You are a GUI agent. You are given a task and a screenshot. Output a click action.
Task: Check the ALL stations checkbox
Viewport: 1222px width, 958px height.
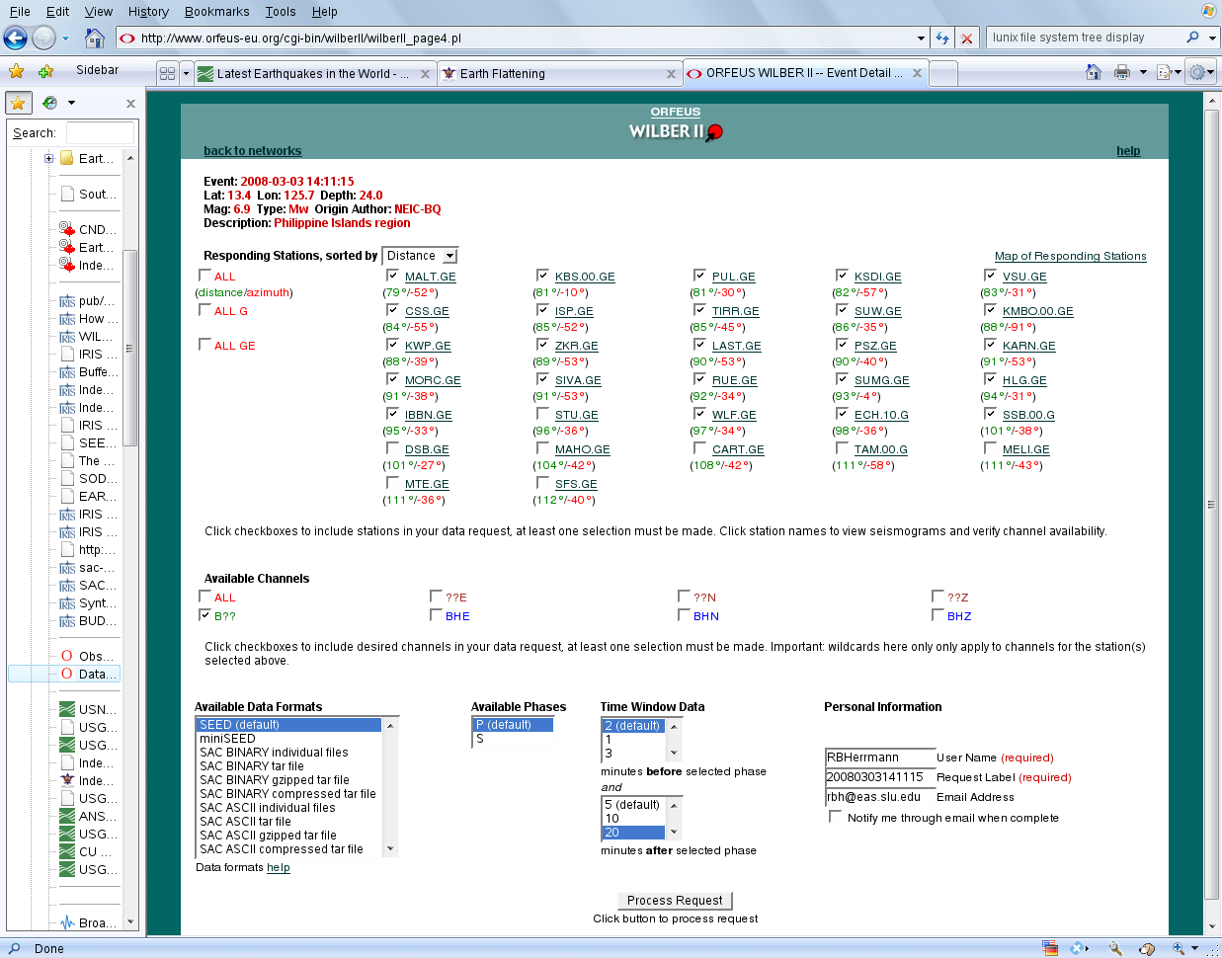(204, 276)
